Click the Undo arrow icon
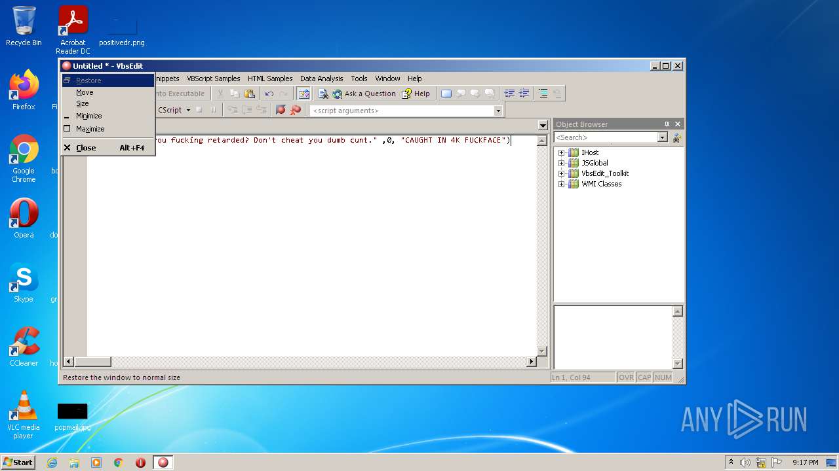Image resolution: width=839 pixels, height=471 pixels. coord(269,94)
